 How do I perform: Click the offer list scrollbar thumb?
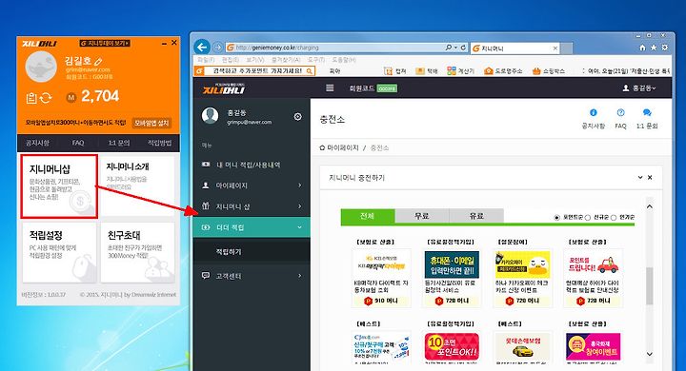[650, 286]
